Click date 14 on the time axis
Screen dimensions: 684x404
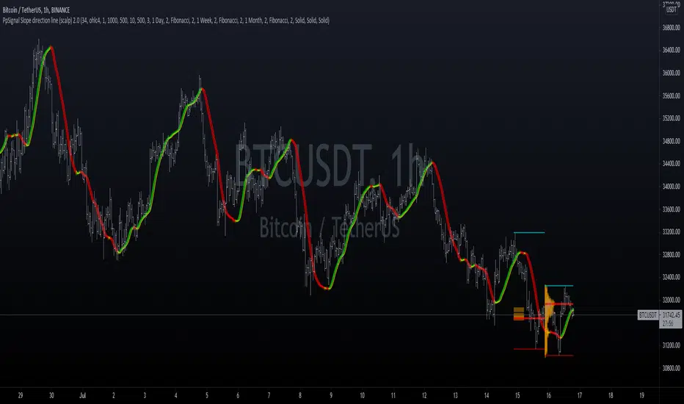487,396
